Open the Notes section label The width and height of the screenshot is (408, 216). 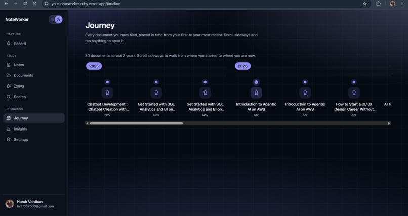click(19, 65)
